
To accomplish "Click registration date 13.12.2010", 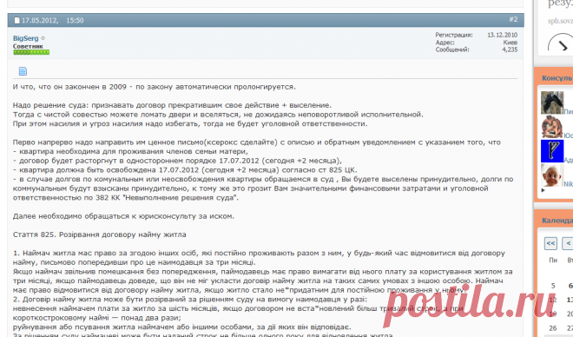I will 502,35.
